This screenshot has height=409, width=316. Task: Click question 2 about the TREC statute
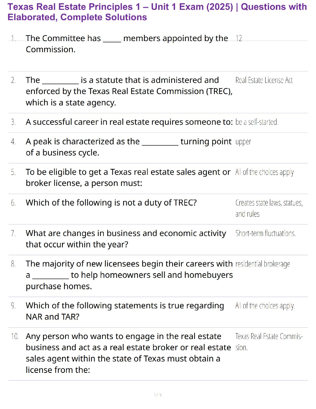pyautogui.click(x=129, y=91)
